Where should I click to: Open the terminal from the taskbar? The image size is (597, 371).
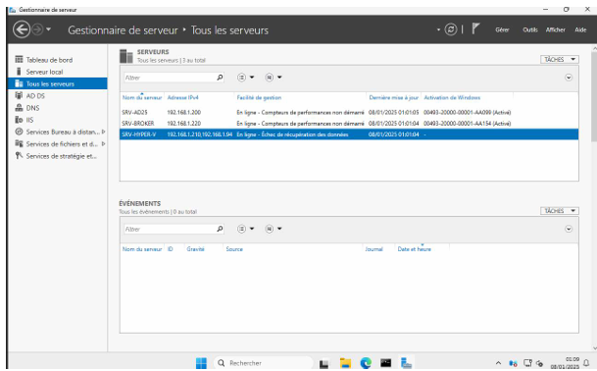pos(385,363)
